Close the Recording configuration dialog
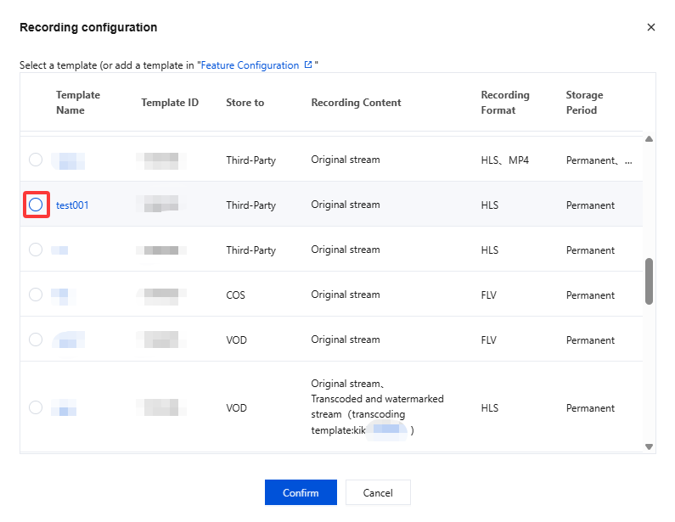The image size is (675, 522). [x=651, y=27]
